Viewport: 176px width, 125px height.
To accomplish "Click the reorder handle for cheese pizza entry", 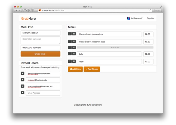I will pyautogui.click(x=70, y=34).
